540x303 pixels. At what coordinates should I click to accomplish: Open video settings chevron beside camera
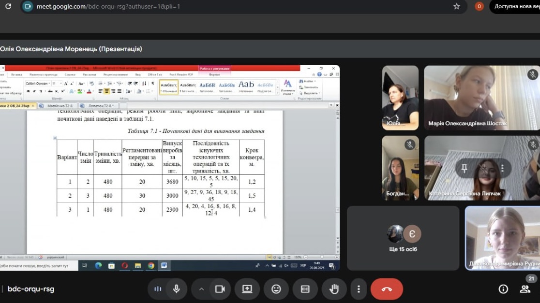click(201, 289)
